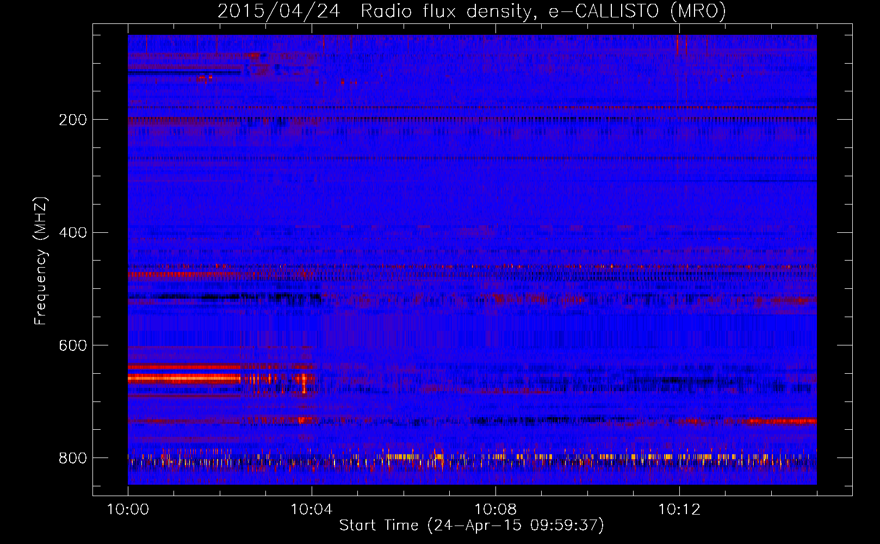Viewport: 880px width, 544px height.
Task: Choose the "10:12" time tick label
Action: pyautogui.click(x=679, y=510)
